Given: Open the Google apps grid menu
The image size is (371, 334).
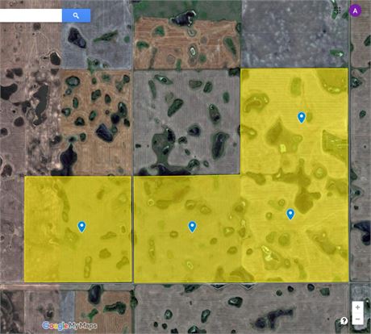Looking at the screenshot, I should [338, 10].
